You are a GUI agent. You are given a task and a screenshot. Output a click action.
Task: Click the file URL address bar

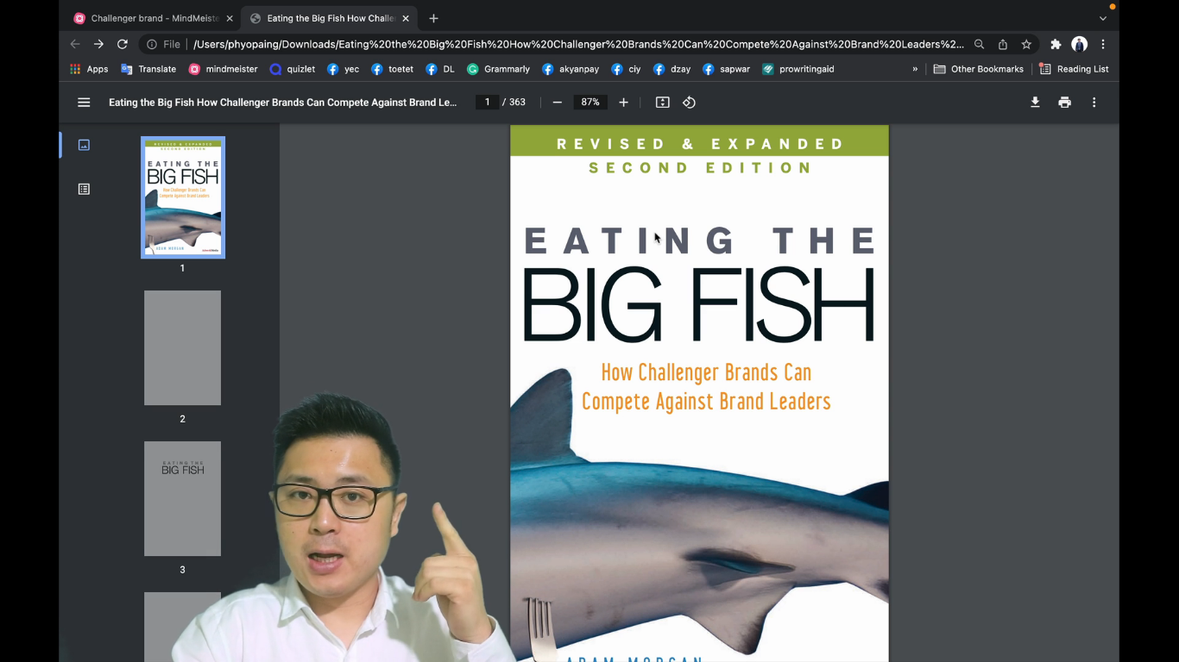(x=578, y=44)
